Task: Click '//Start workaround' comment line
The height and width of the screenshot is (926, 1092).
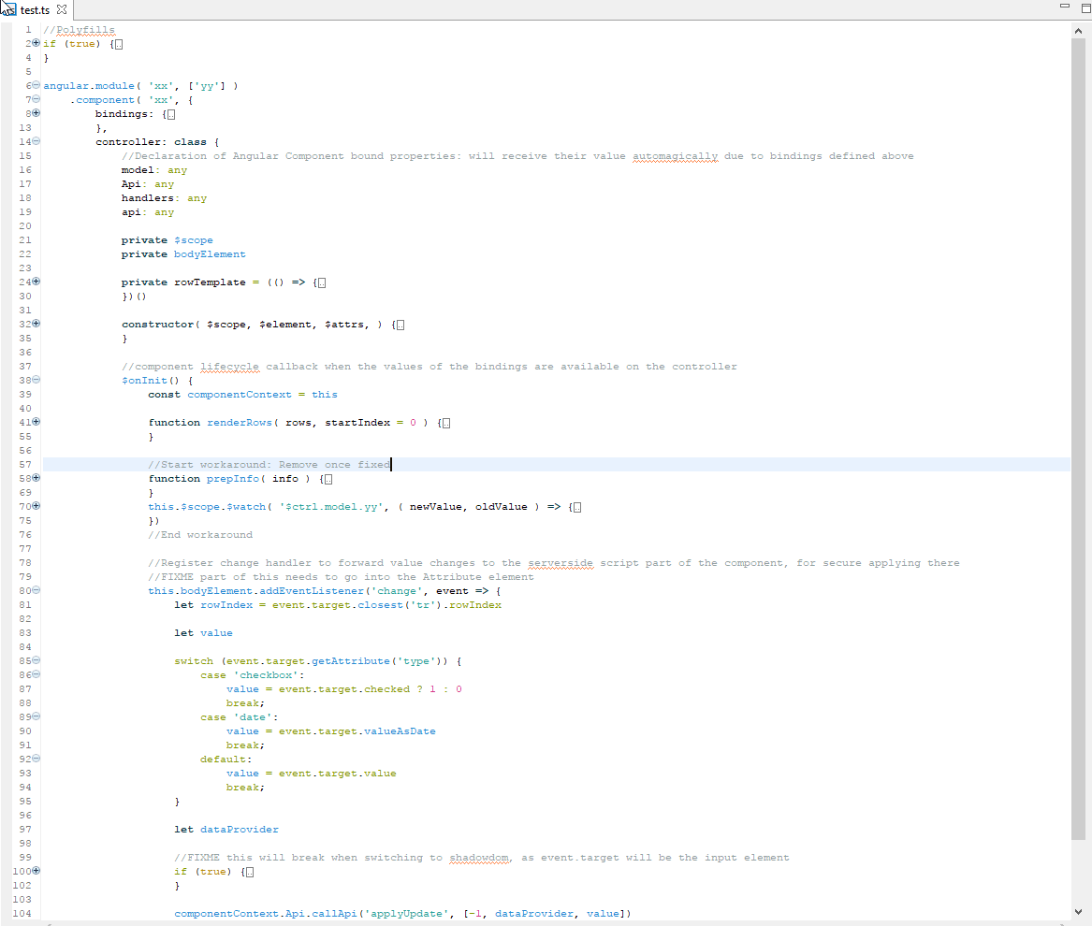Action: tap(269, 464)
